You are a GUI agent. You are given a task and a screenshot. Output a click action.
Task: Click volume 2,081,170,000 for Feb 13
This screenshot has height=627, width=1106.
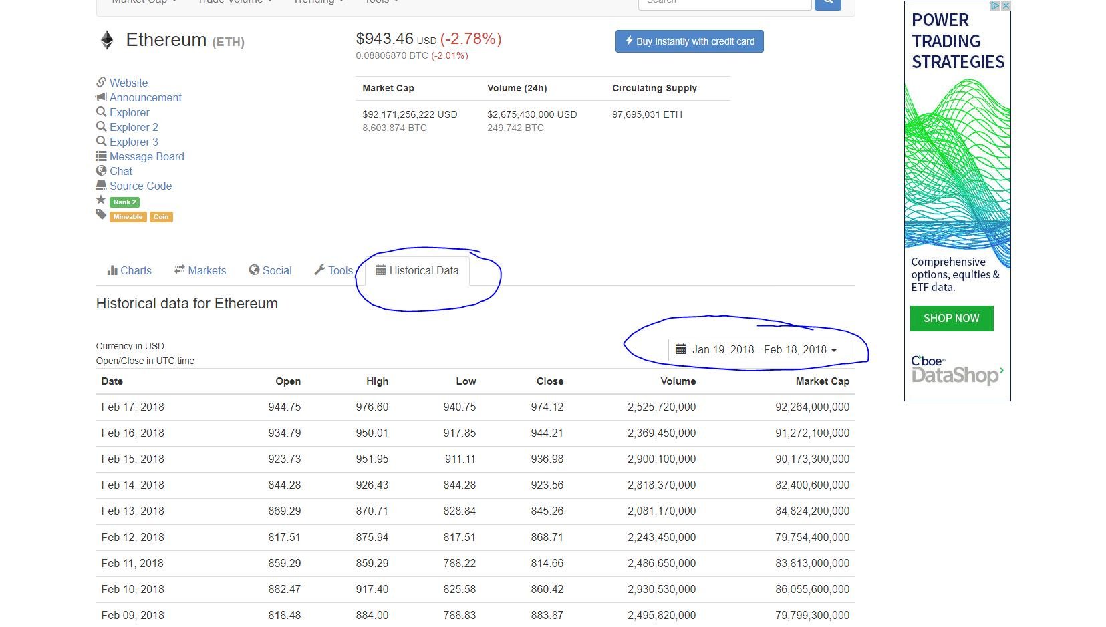[x=662, y=511]
